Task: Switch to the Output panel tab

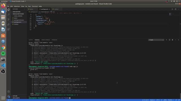Action: (31, 40)
